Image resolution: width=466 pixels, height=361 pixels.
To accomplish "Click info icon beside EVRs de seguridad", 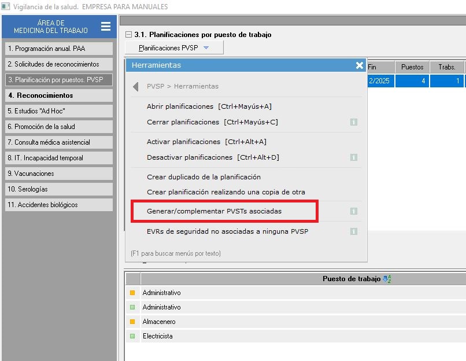I will click(353, 231).
